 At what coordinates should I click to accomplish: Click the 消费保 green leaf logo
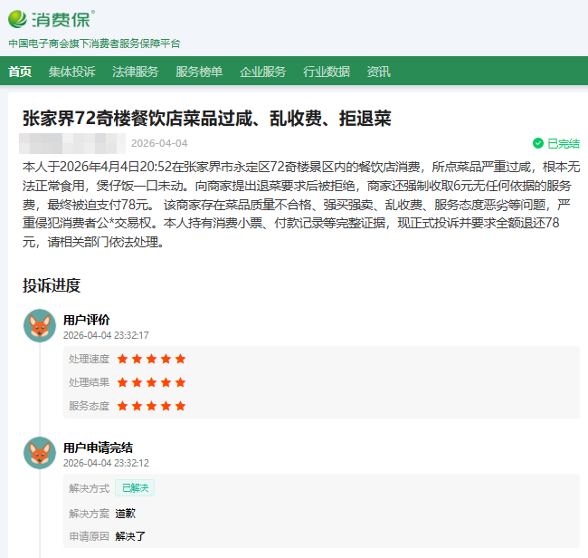[x=18, y=19]
